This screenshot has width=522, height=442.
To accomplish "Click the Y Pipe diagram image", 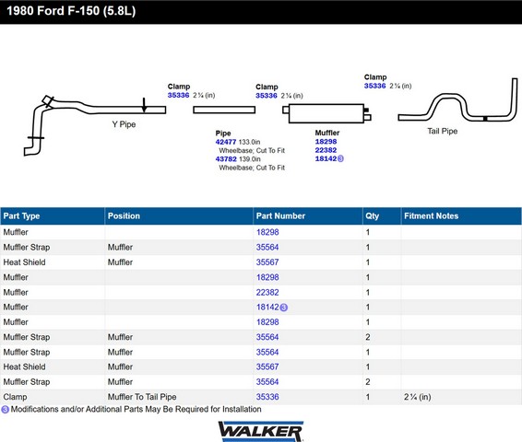I will point(95,125).
